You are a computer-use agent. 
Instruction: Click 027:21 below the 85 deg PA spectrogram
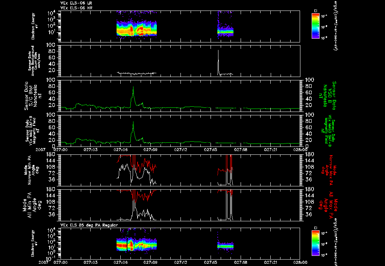271,262
